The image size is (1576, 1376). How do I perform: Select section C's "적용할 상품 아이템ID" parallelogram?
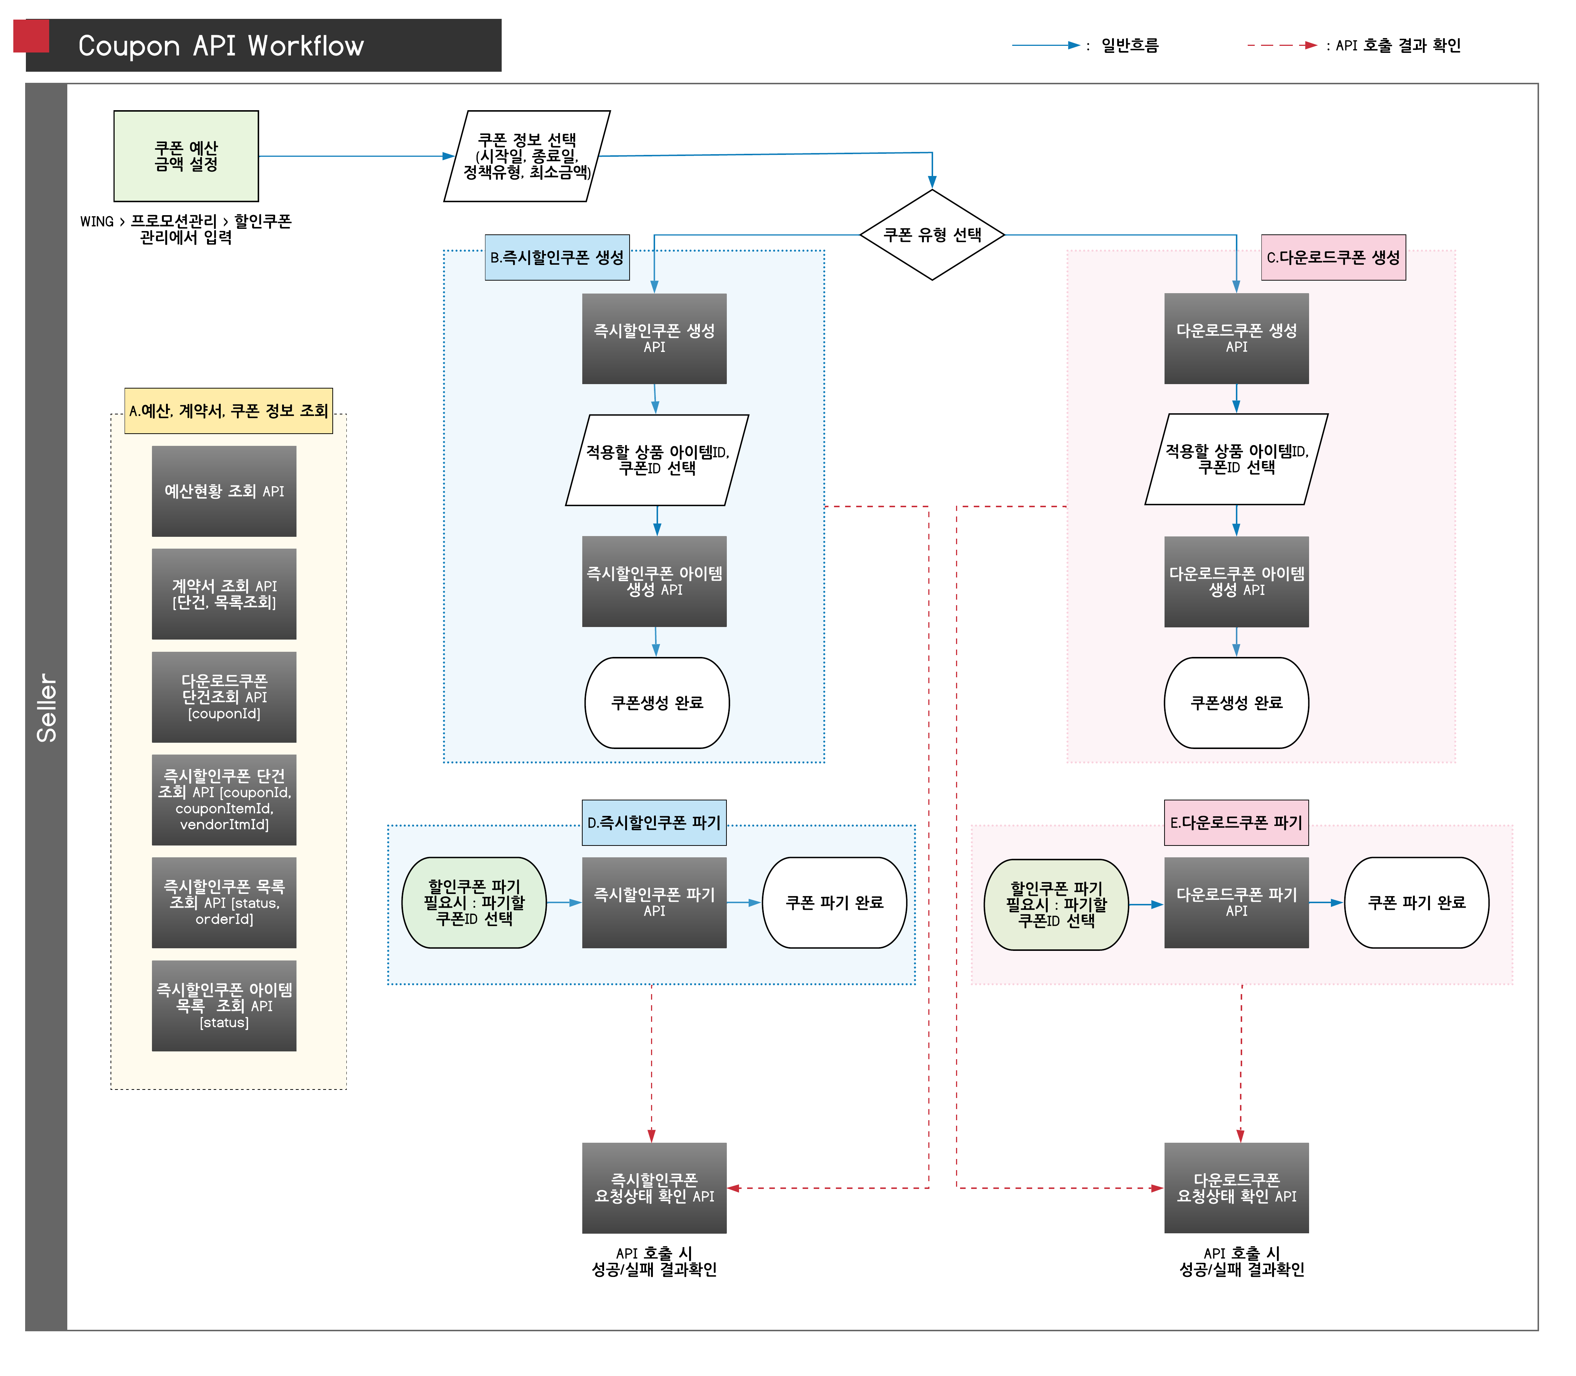[x=1236, y=459]
